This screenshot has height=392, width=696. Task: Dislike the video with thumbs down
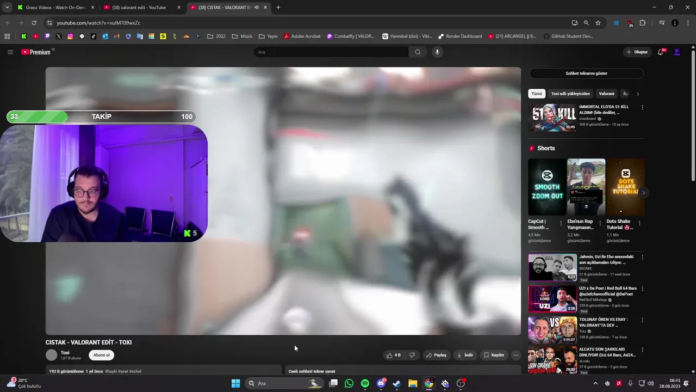tap(412, 355)
